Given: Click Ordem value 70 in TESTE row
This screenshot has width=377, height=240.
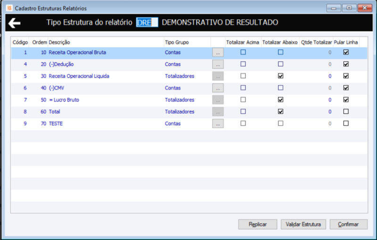Looking at the screenshot, I should pyautogui.click(x=43, y=124).
